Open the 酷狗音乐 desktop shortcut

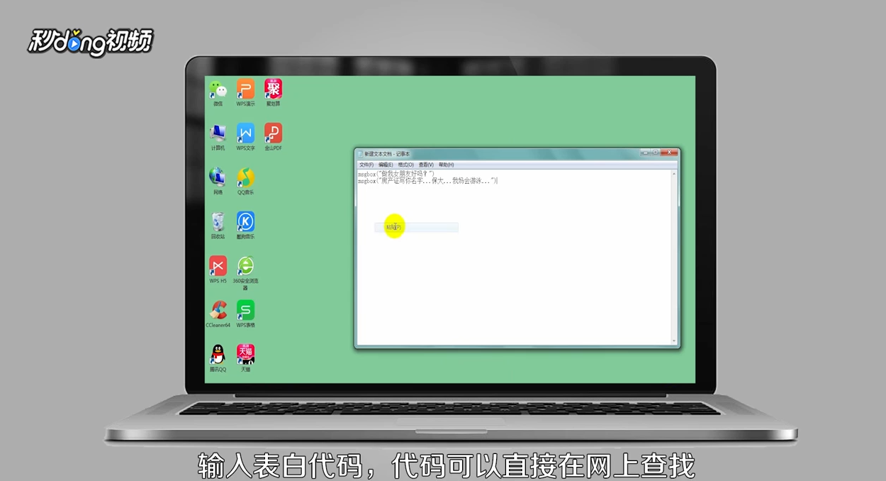(x=245, y=226)
